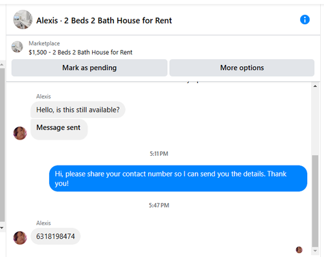
Task: Open More options for the listing
Action: point(242,67)
